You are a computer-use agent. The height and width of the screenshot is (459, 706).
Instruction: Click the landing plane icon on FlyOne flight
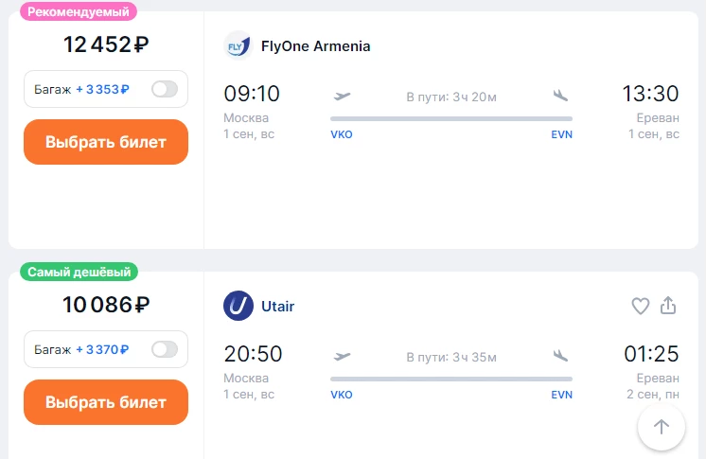[x=560, y=95]
